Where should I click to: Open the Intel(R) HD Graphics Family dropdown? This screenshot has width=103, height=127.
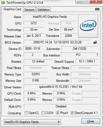pos(32,122)
